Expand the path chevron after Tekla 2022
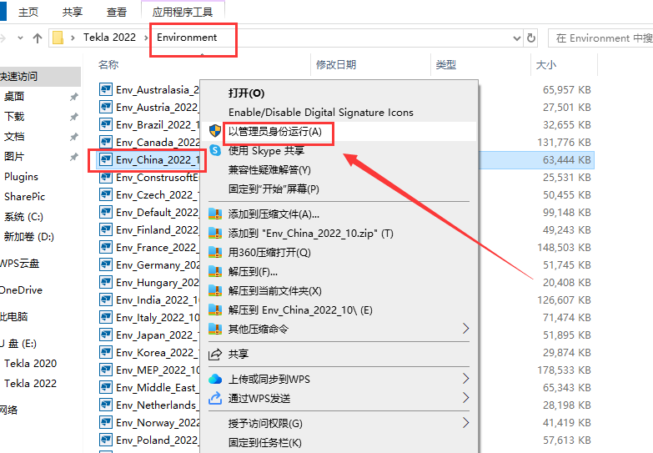This screenshot has height=453, width=653. point(146,38)
